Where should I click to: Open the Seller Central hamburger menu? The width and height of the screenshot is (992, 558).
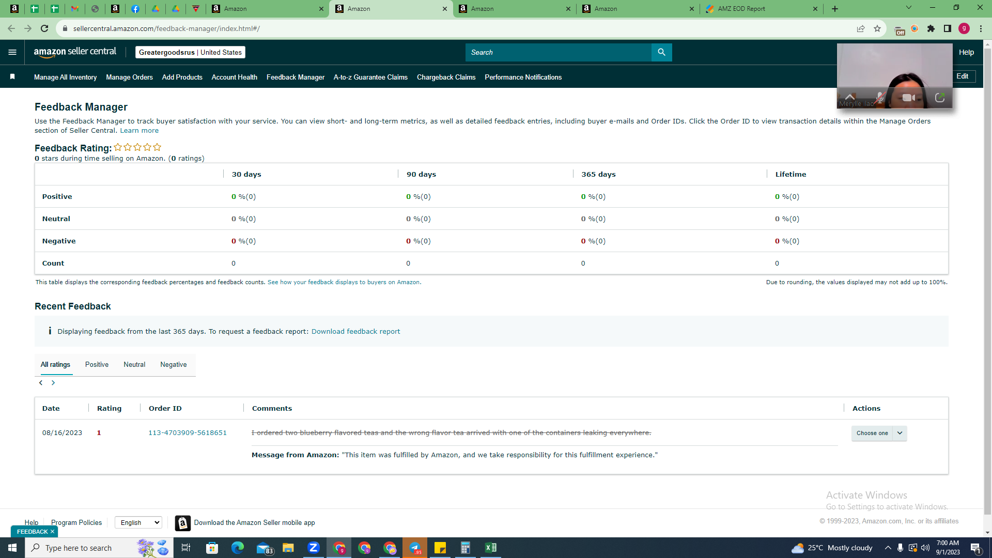tap(12, 52)
